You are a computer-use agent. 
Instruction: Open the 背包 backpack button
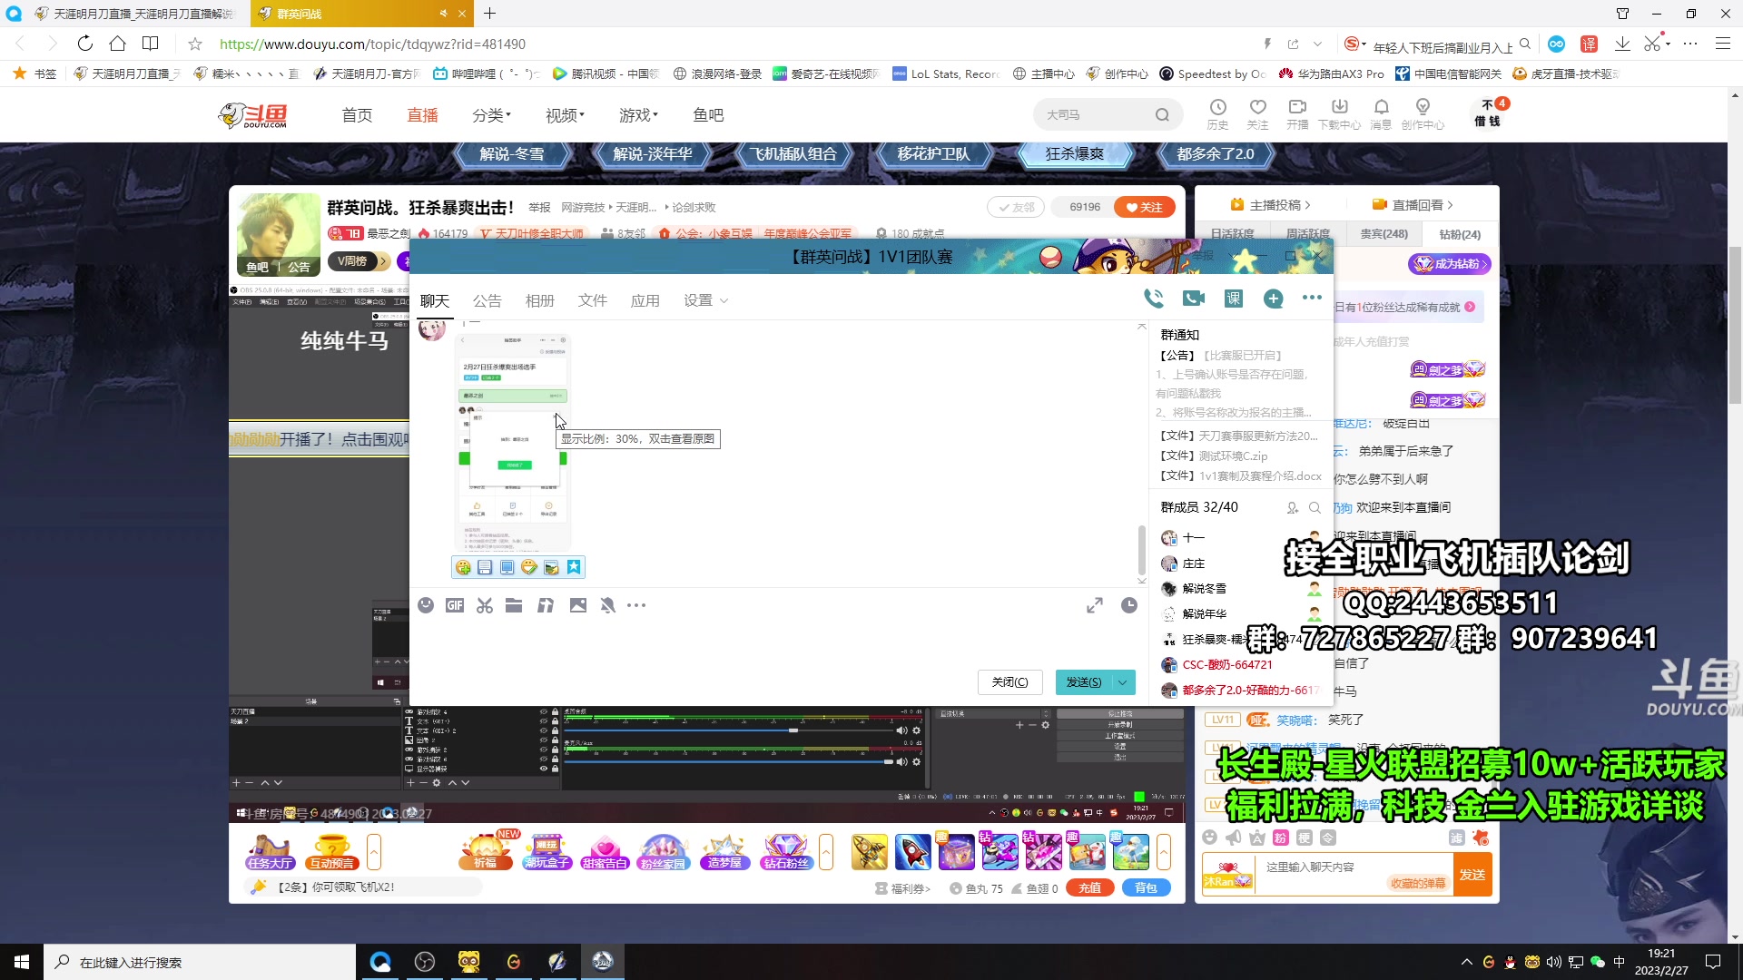point(1147,888)
